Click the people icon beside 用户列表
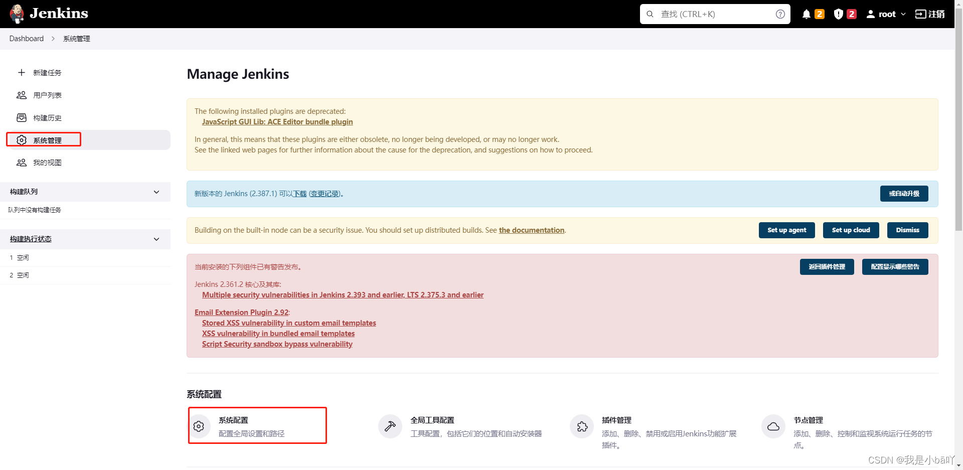 coord(22,95)
